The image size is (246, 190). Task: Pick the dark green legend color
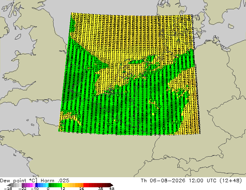(50, 185)
